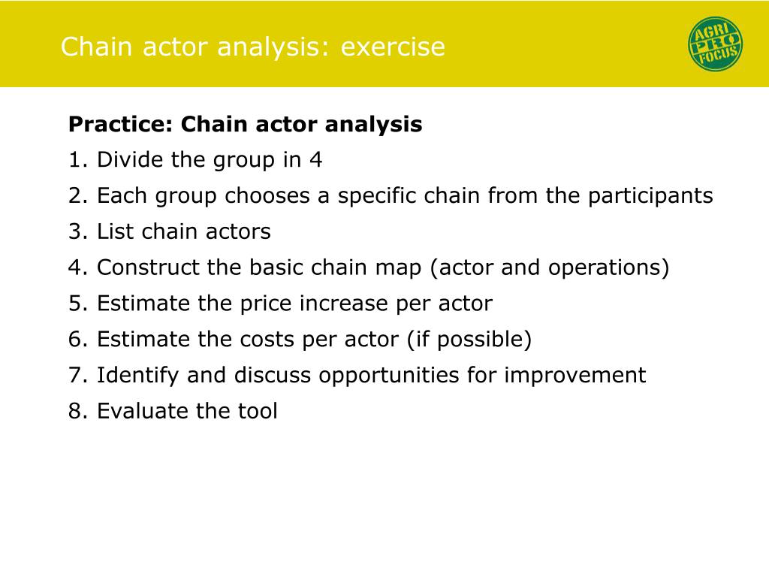Viewport: 769px width, 577px height.
Task: Click 'Estimate the costs per actor' line
Action: coord(300,339)
